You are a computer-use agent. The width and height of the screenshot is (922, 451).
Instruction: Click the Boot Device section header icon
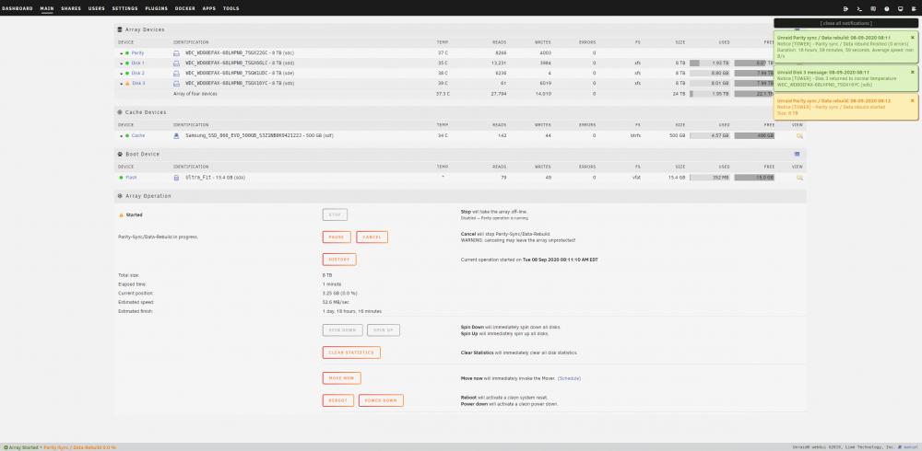pyautogui.click(x=120, y=154)
